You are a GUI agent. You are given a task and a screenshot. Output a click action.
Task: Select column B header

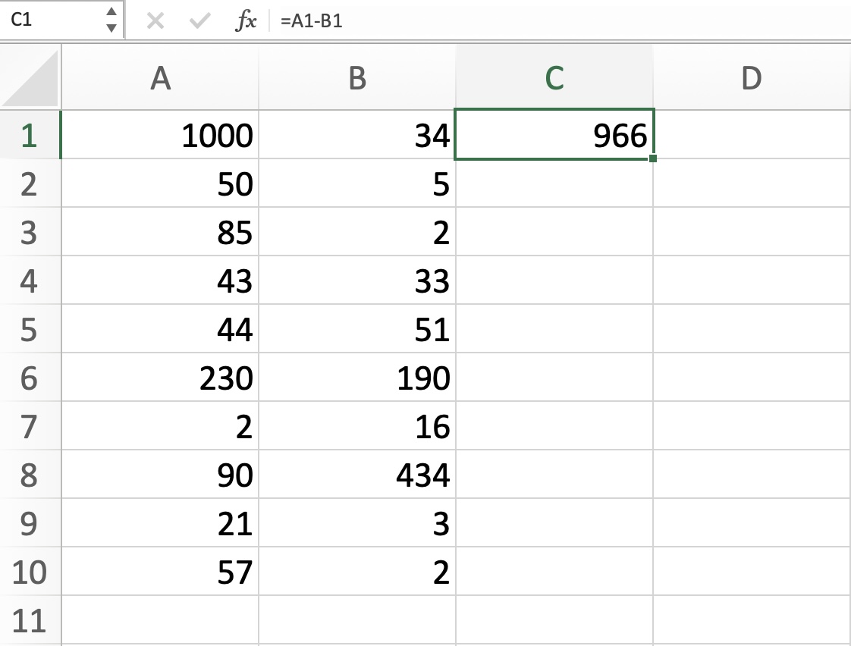point(357,77)
